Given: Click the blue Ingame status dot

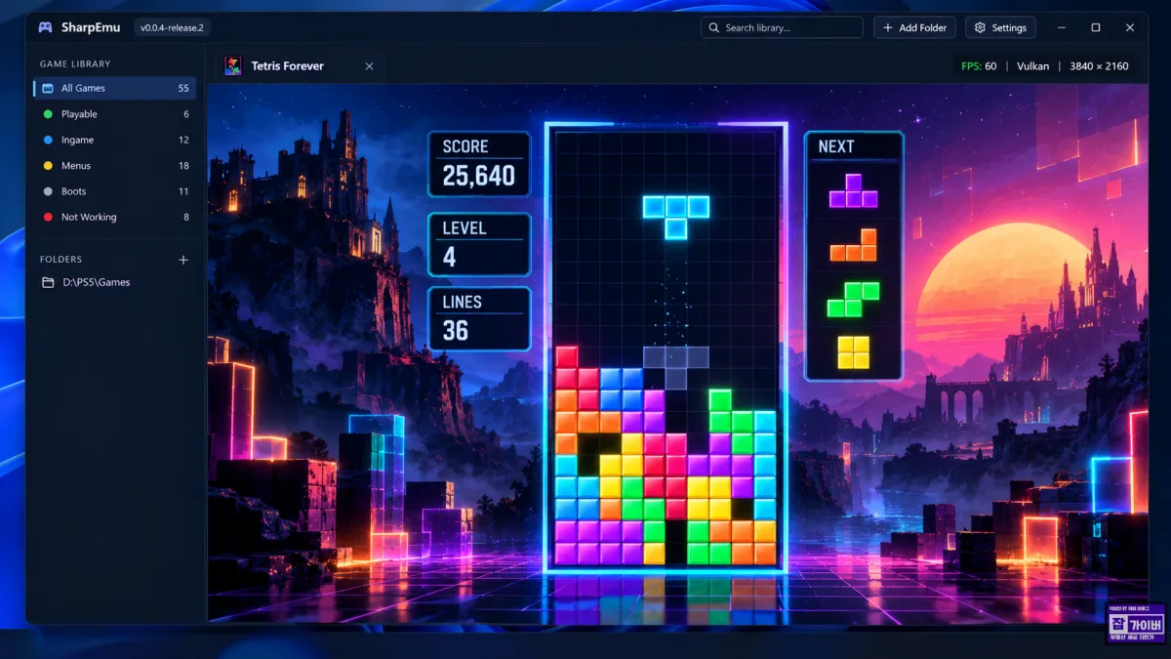Looking at the screenshot, I should tap(48, 140).
